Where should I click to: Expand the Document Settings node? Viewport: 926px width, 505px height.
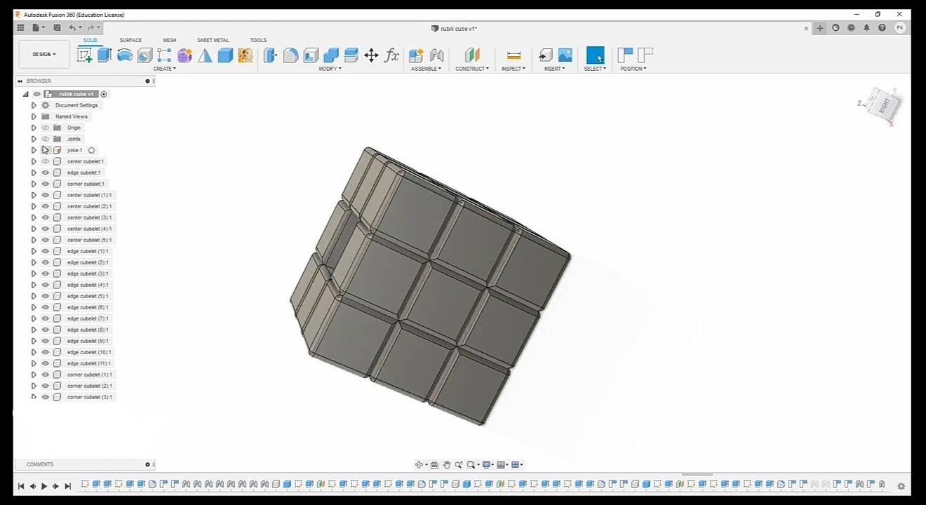tap(33, 105)
